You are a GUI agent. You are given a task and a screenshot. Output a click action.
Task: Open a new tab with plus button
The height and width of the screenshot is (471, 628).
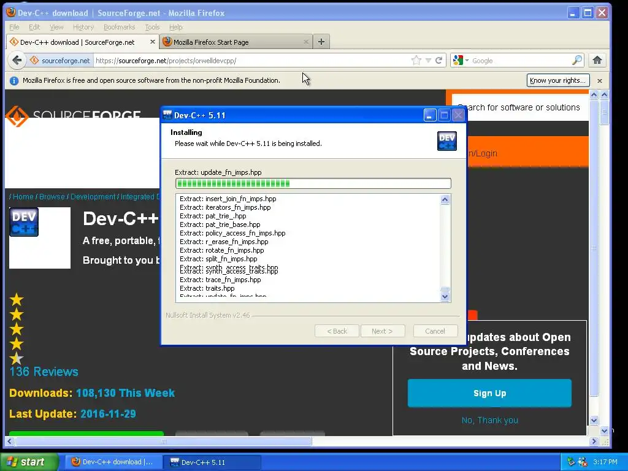321,42
